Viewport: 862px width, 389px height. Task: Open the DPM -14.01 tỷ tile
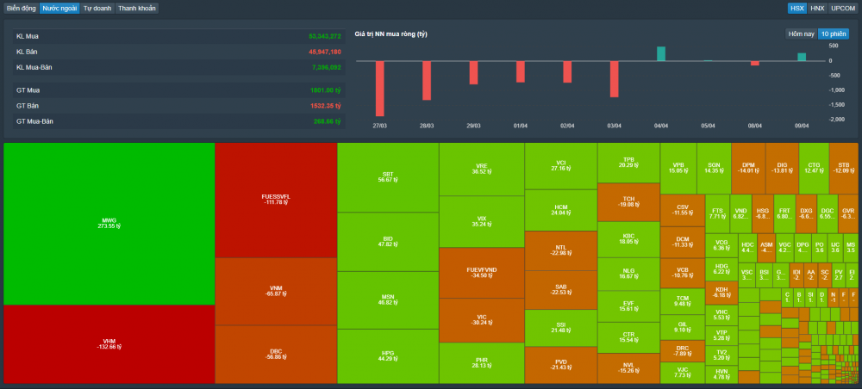tap(748, 168)
